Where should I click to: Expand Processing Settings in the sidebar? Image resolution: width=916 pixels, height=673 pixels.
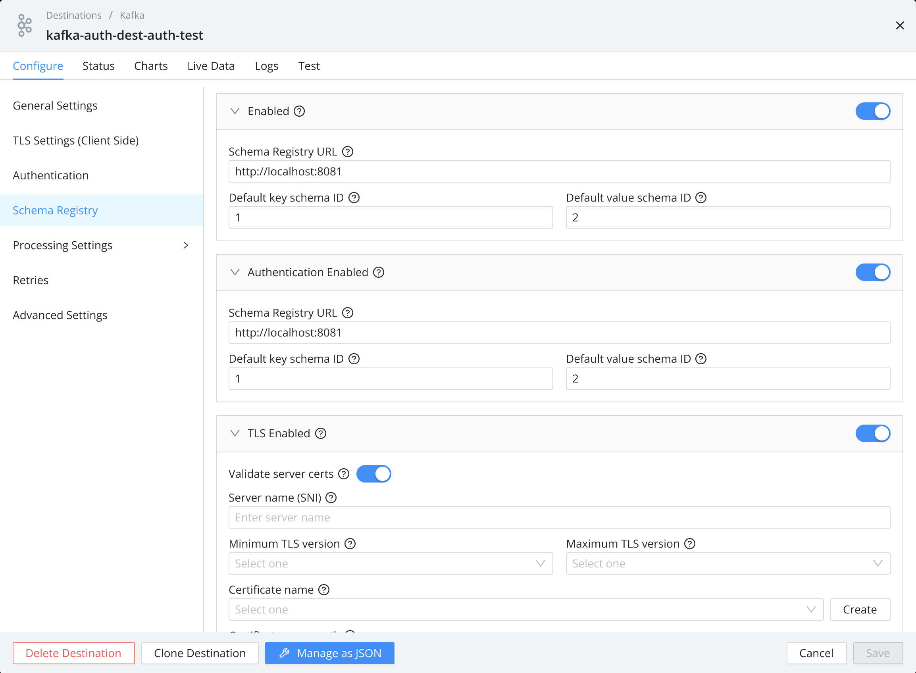click(101, 245)
